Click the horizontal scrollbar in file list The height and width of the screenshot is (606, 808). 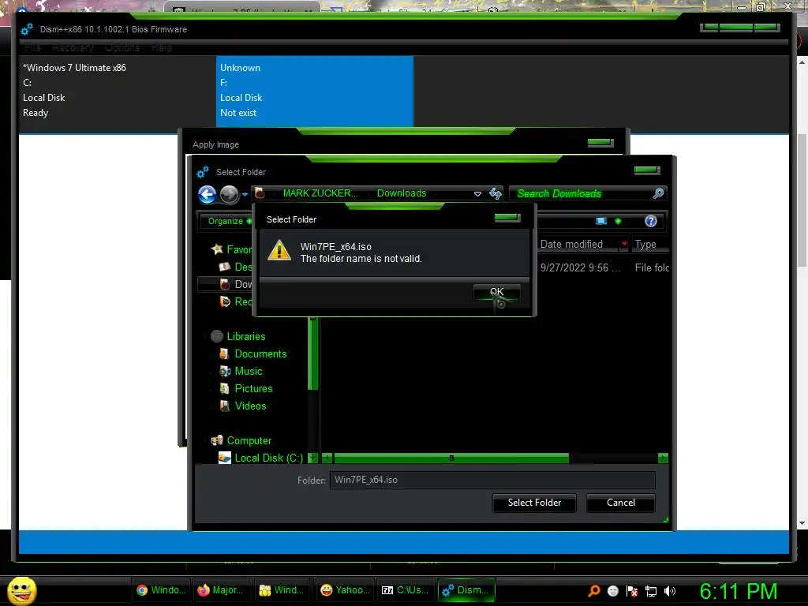point(451,458)
